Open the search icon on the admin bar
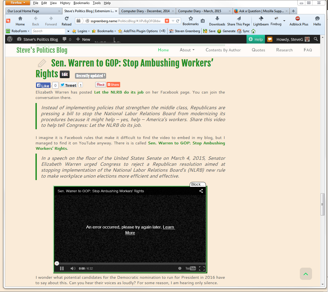The image size is (328, 292). (x=316, y=39)
